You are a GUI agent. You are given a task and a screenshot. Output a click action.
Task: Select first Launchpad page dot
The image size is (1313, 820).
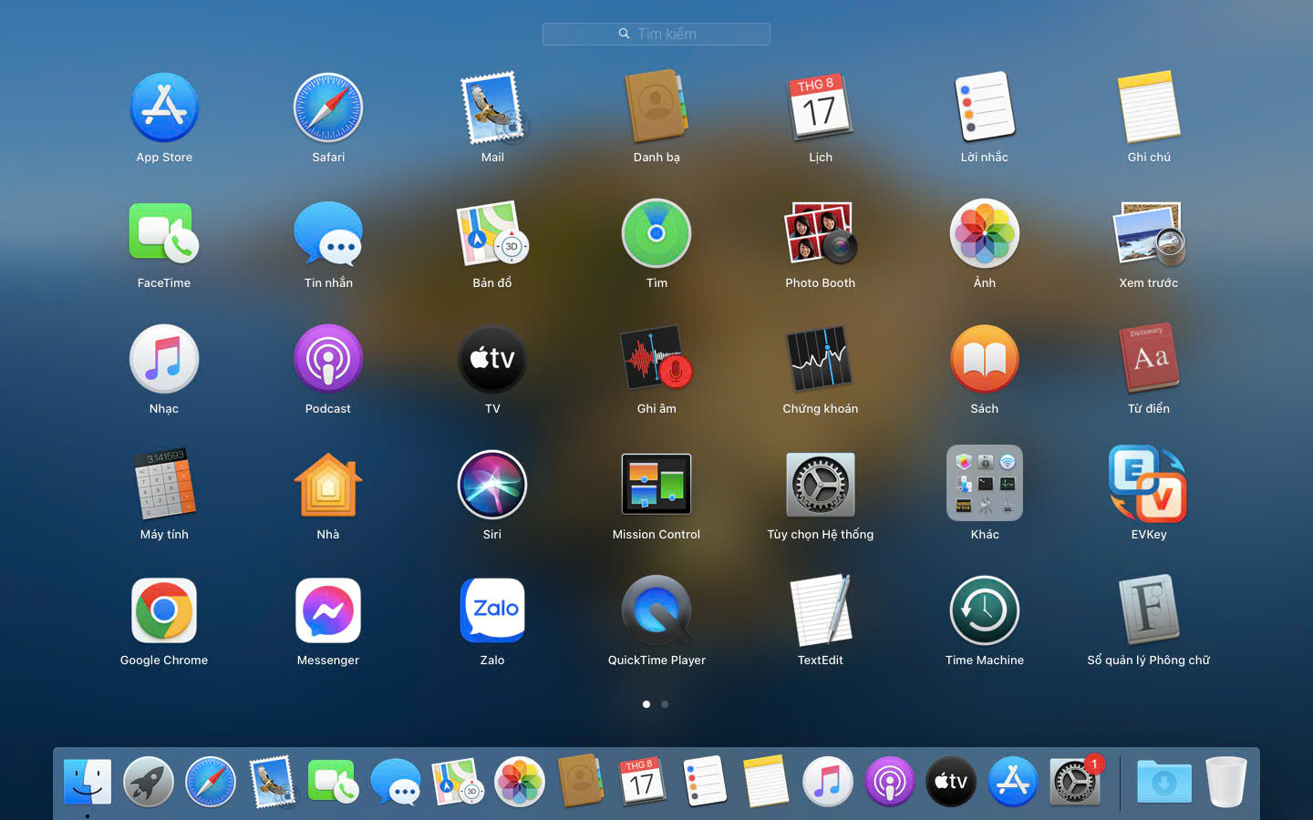click(x=646, y=704)
